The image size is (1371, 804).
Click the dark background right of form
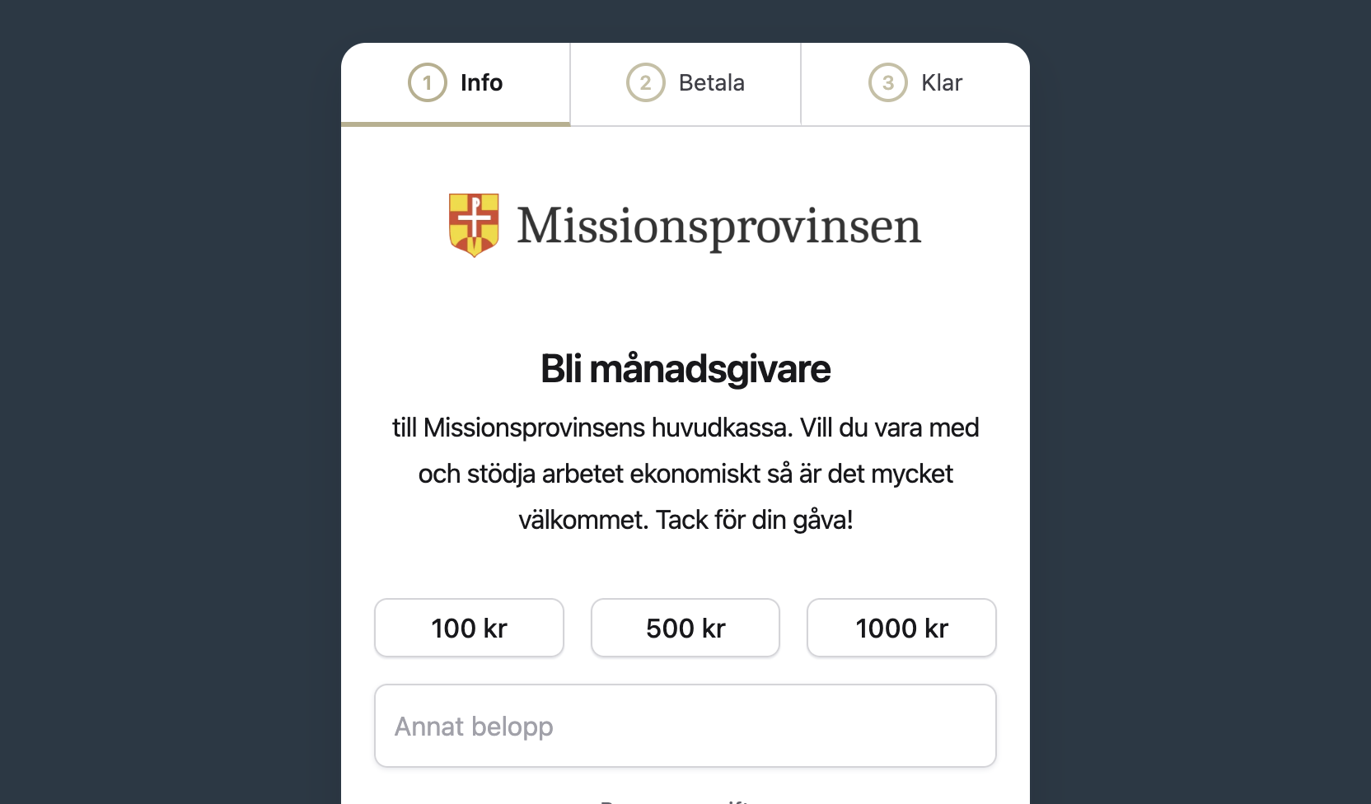pos(1195,412)
